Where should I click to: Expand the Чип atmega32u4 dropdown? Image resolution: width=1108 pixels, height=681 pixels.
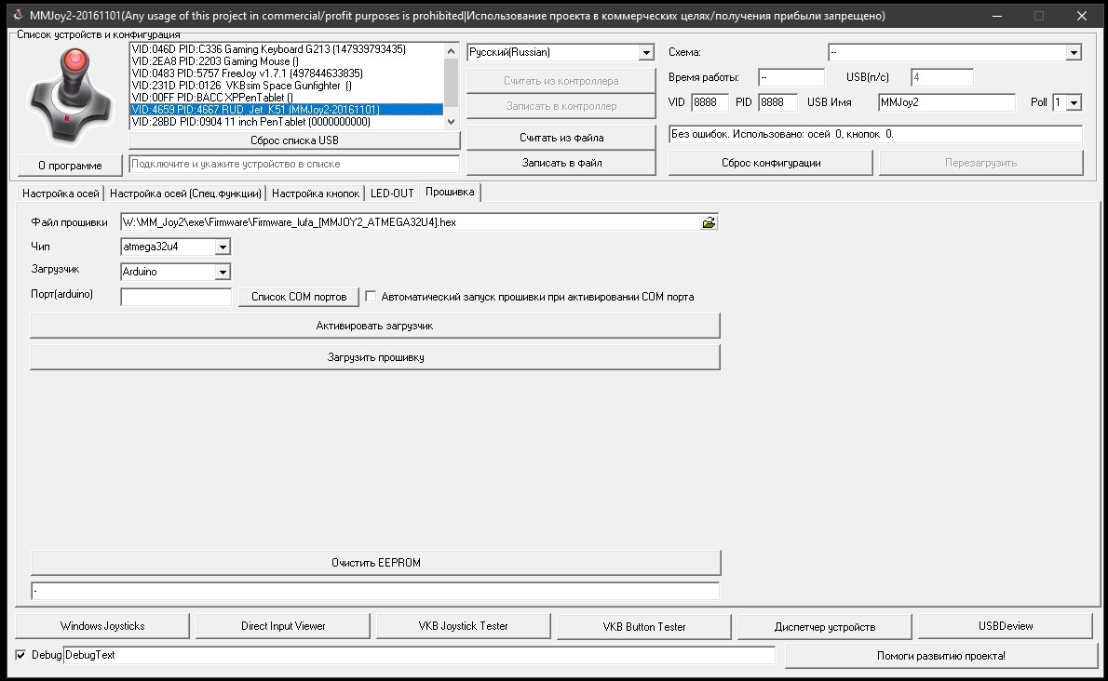click(222, 247)
